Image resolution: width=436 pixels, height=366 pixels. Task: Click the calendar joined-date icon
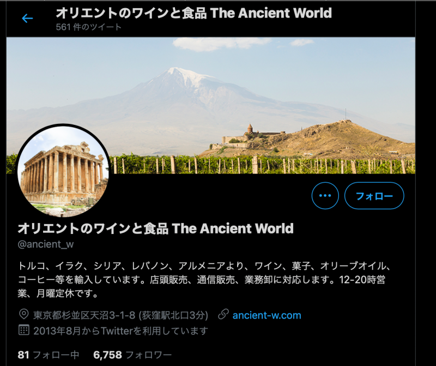[24, 330]
